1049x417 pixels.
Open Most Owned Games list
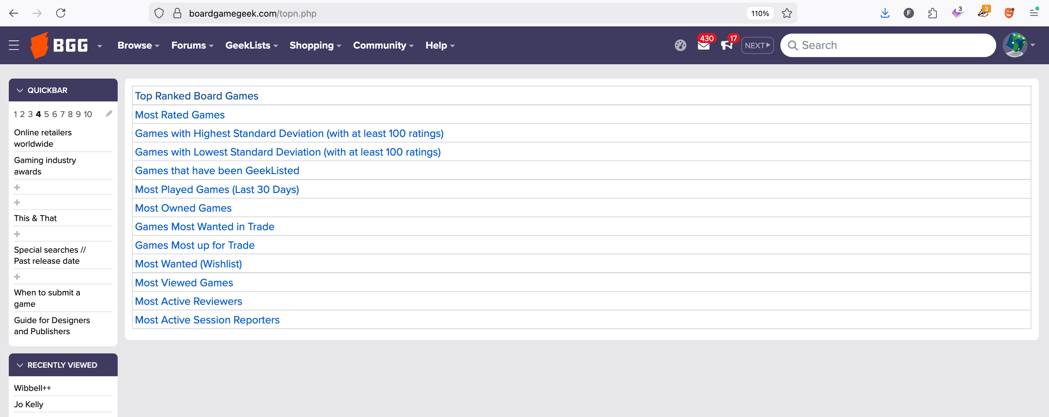183,208
